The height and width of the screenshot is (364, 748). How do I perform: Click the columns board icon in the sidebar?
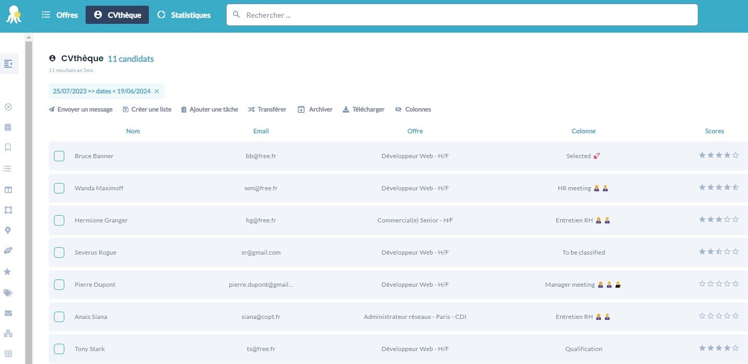coord(8,190)
